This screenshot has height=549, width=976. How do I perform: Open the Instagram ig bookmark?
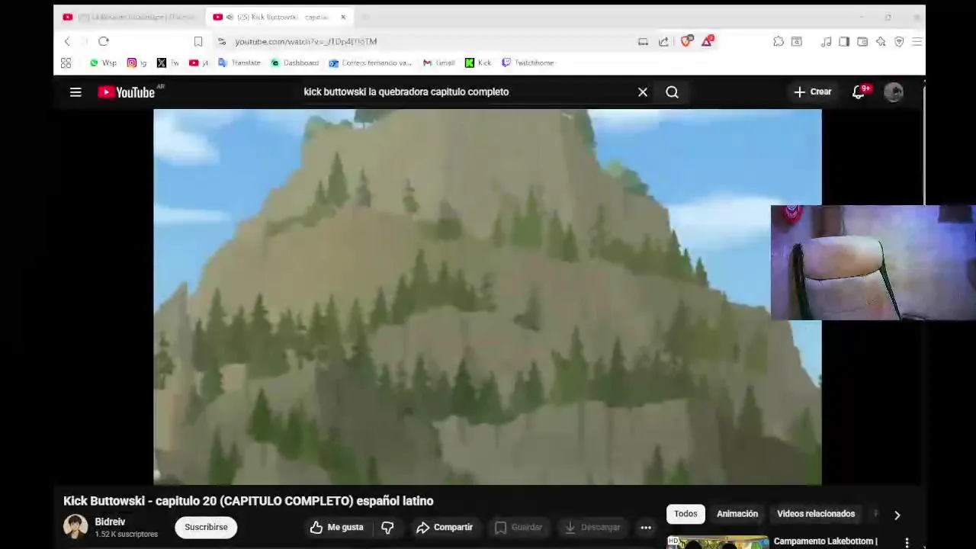coord(137,63)
